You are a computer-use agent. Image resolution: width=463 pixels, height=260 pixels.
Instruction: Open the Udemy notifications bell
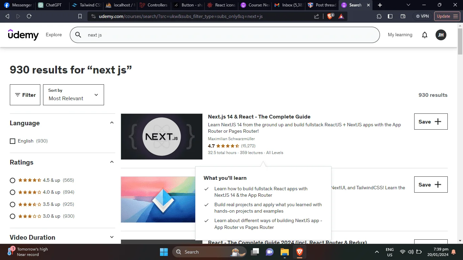(x=425, y=35)
